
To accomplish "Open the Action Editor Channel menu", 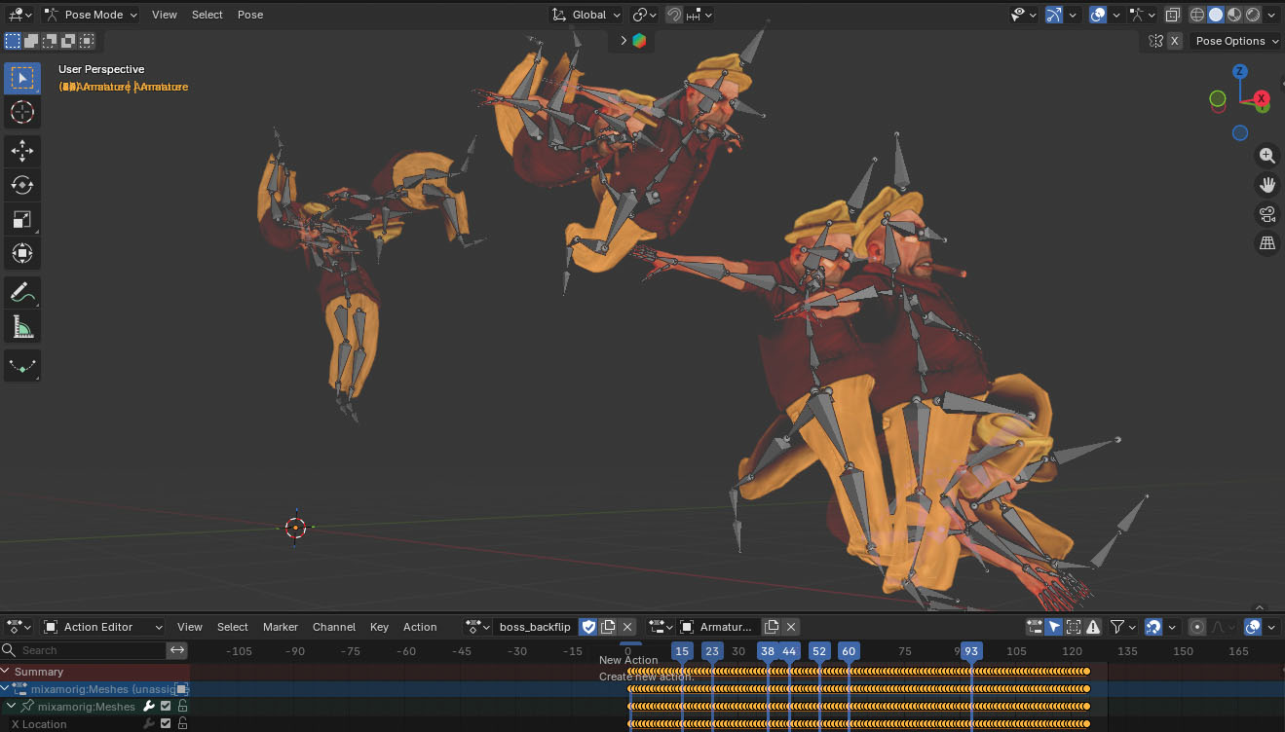I will click(x=334, y=627).
